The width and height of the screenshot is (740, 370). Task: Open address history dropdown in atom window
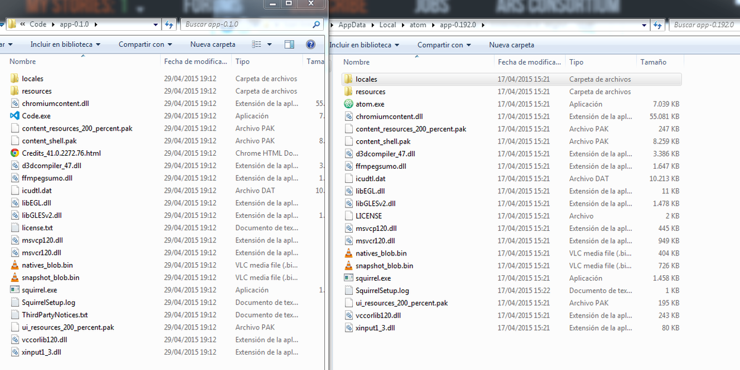tap(644, 25)
